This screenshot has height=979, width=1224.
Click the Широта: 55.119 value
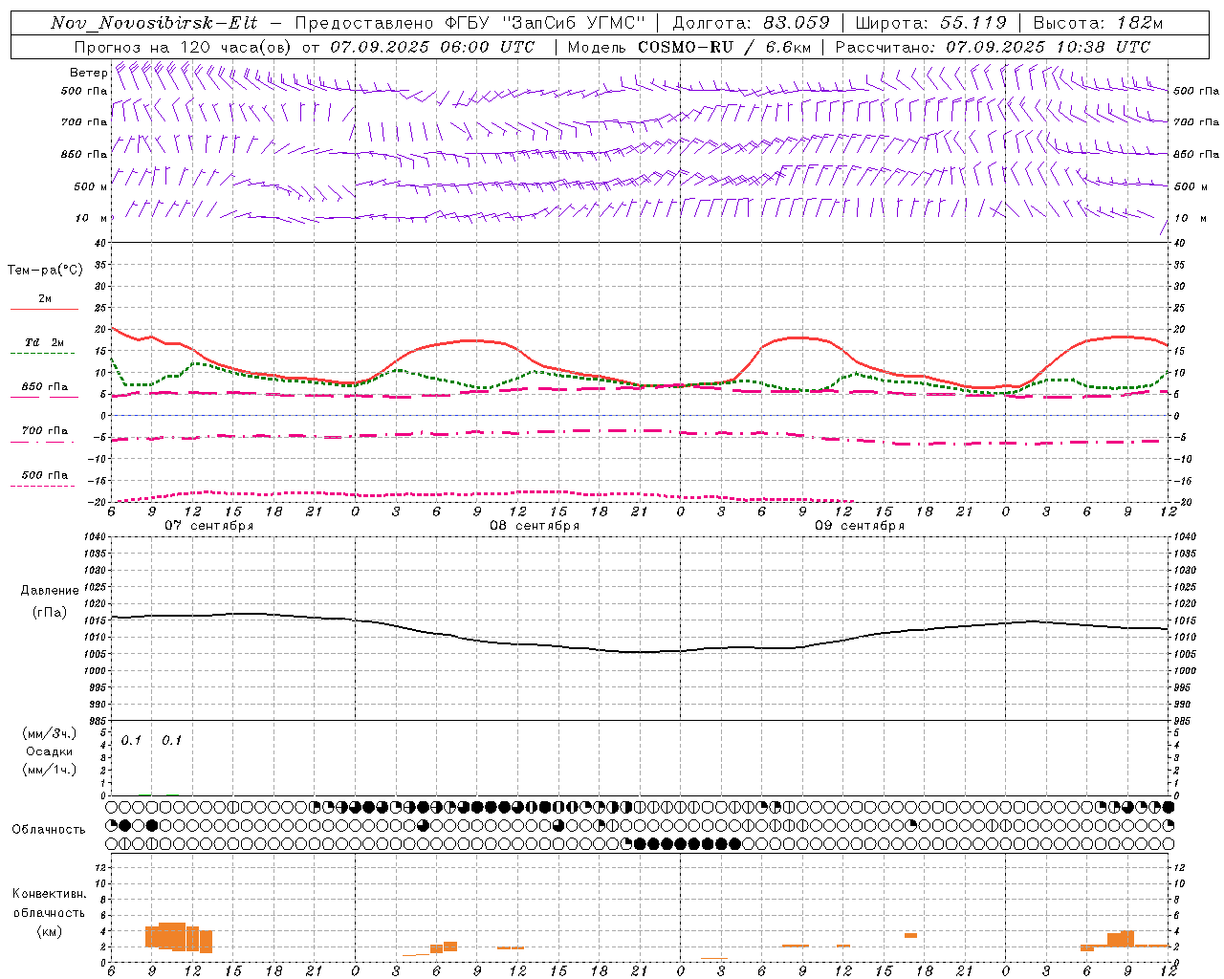tap(931, 23)
